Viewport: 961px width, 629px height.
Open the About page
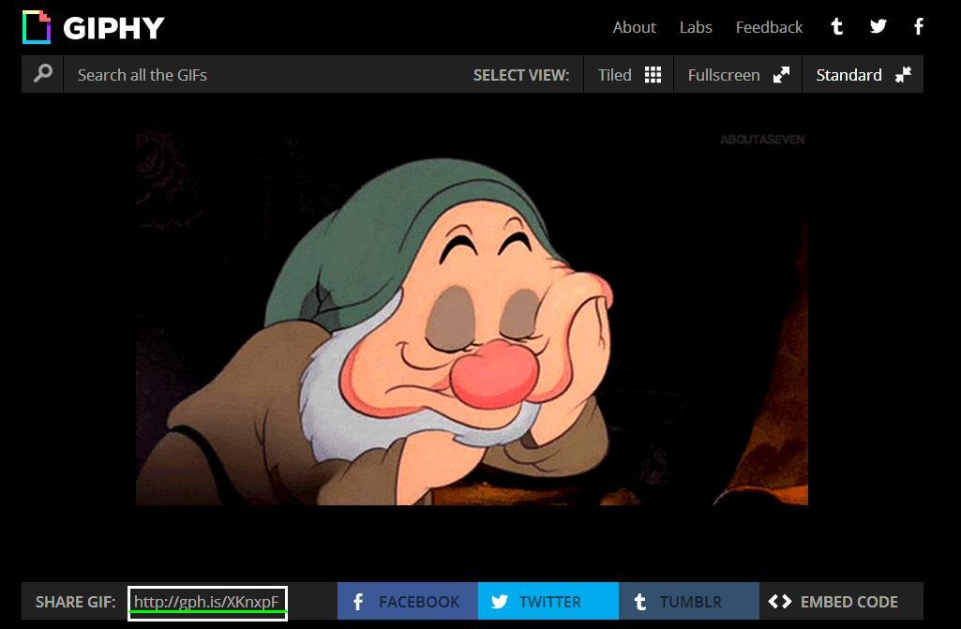[635, 27]
